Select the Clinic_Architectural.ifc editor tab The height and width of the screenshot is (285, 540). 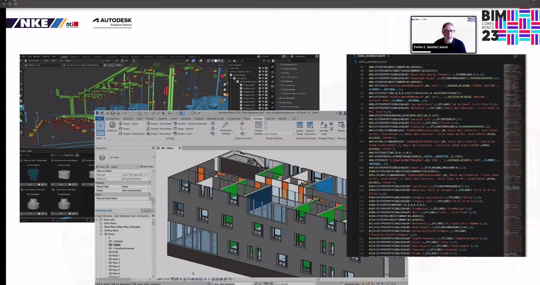372,56
